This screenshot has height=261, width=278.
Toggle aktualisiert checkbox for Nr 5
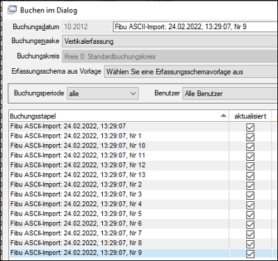point(250,215)
